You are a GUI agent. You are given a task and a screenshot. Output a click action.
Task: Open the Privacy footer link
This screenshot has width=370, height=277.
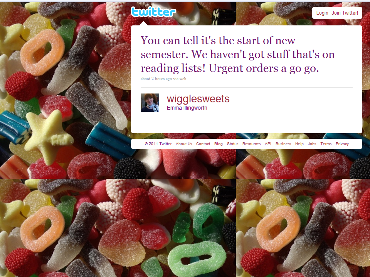pos(342,144)
